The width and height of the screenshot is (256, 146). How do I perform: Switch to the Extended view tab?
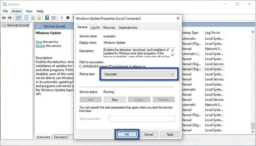click(x=44, y=137)
